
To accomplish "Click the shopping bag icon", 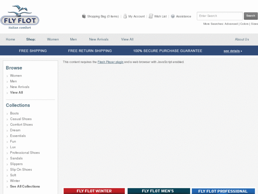I will tap(84, 16).
